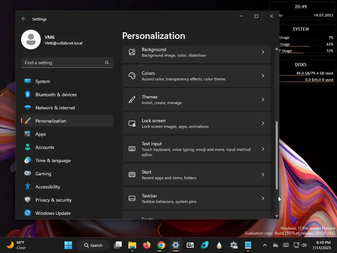Open clock showing 8:49 PM 7/14/2023
The width and height of the screenshot is (337, 253).
pyautogui.click(x=322, y=245)
